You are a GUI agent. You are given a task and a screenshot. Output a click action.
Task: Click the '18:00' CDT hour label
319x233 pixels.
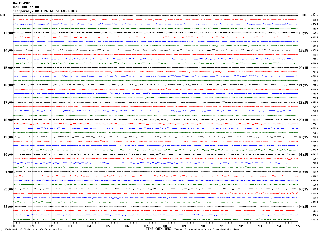click(8, 120)
